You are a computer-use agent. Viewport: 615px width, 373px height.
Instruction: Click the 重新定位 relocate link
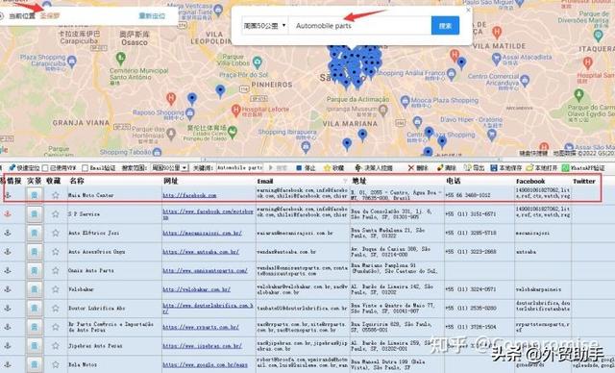tap(152, 16)
